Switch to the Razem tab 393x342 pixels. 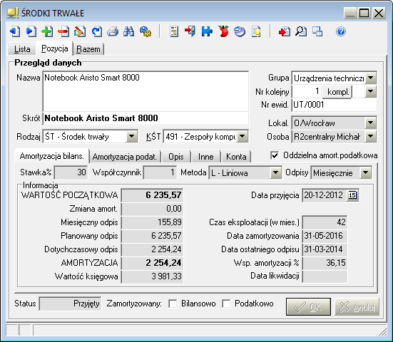click(88, 49)
